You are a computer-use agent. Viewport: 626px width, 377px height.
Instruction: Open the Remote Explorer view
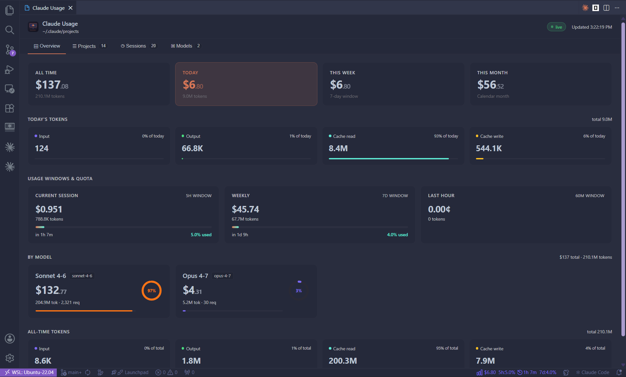(10, 89)
